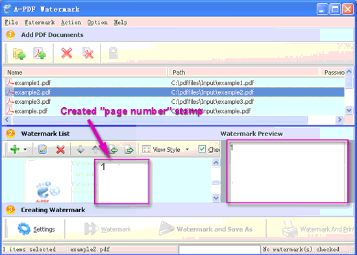Image resolution: width=357 pixels, height=255 pixels.
Task: Click the Add folder of PDFs icon
Action: [x=19, y=54]
